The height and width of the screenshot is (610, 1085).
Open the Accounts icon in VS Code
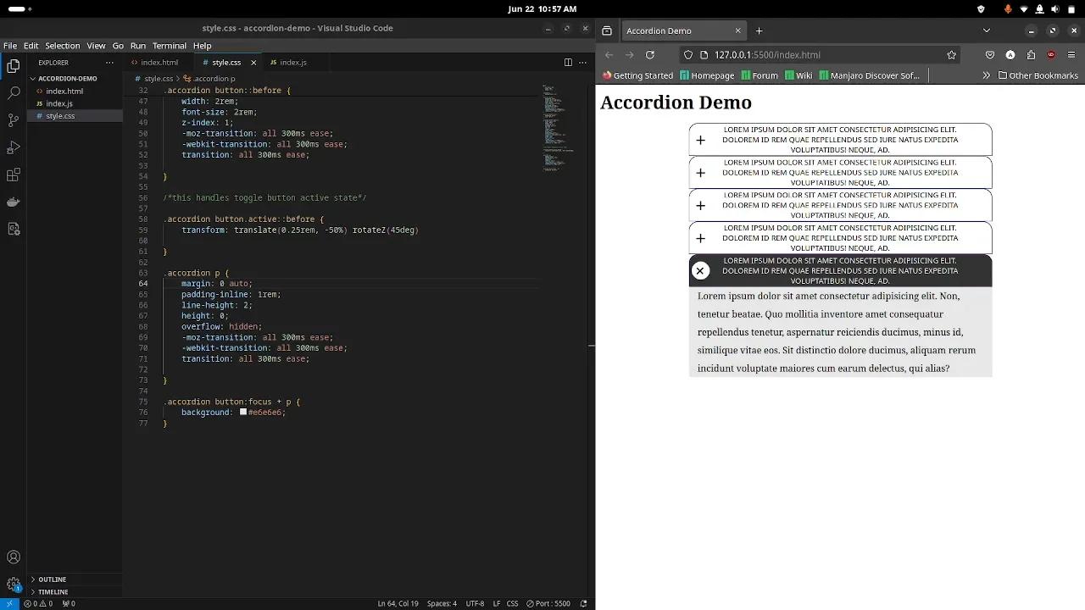click(x=14, y=557)
